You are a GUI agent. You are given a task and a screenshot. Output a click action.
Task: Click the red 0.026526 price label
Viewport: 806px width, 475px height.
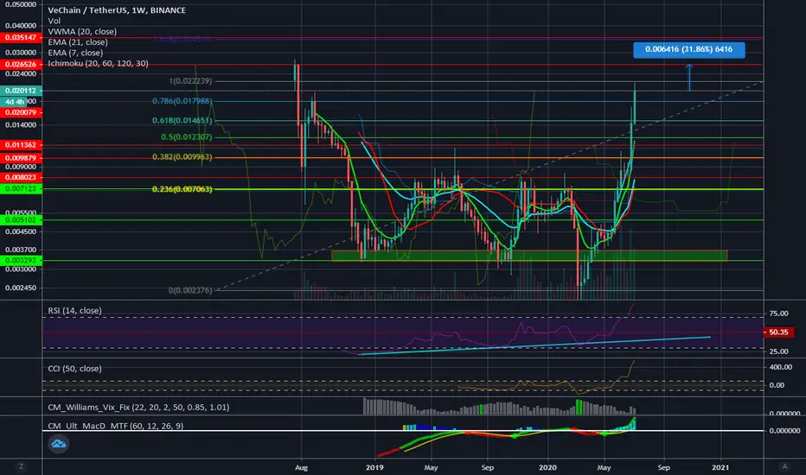[x=21, y=64]
